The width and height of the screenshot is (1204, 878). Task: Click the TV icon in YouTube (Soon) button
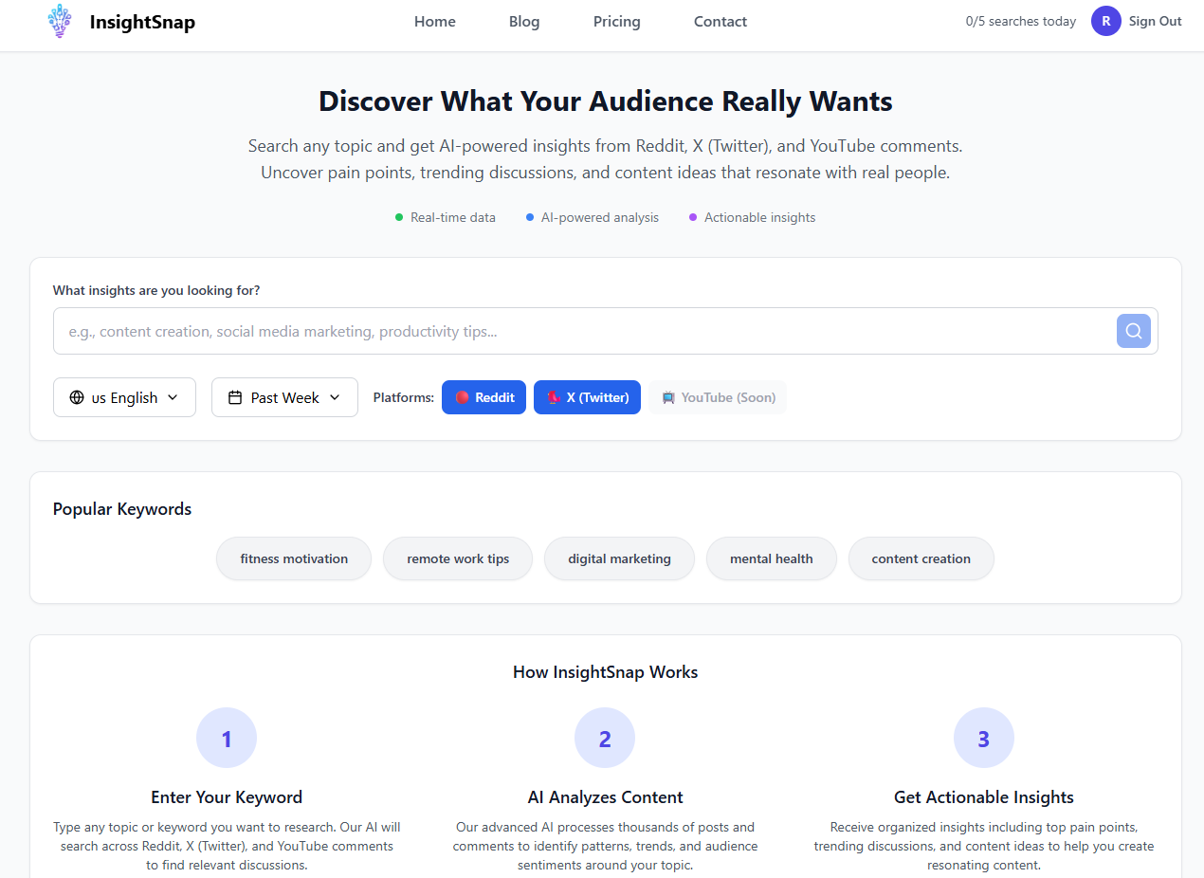tap(669, 397)
